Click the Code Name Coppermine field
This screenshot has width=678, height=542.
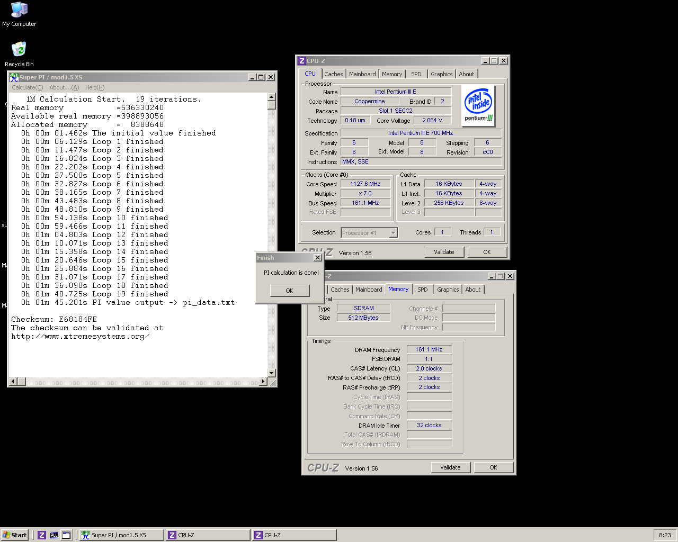point(370,101)
